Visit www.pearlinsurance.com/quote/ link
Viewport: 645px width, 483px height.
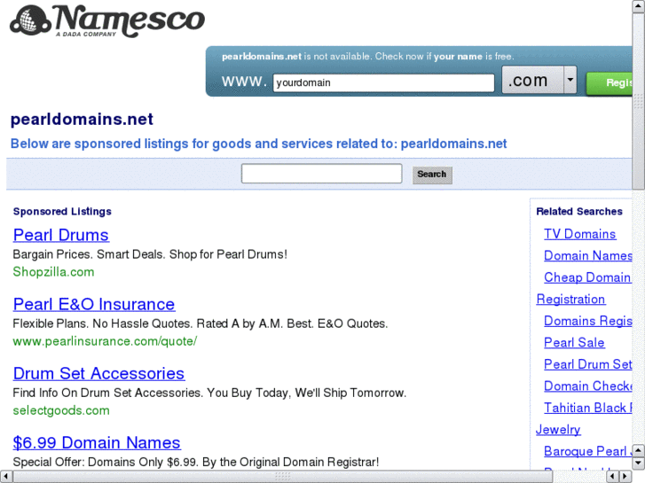click(x=105, y=341)
